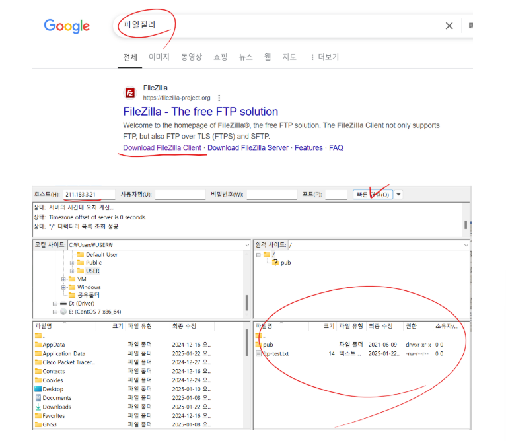Select the Cookies folder icon
This screenshot has height=441, width=506.
[x=38, y=380]
